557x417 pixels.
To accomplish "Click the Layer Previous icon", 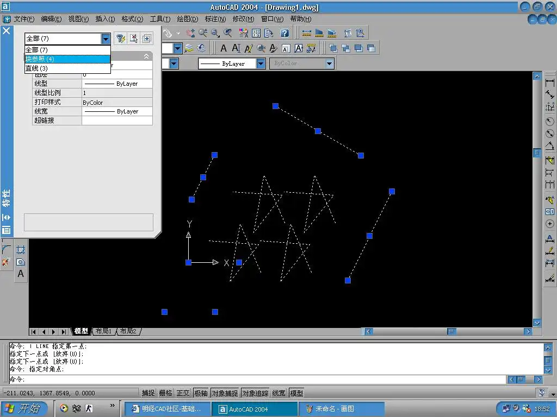I will coord(201,48).
